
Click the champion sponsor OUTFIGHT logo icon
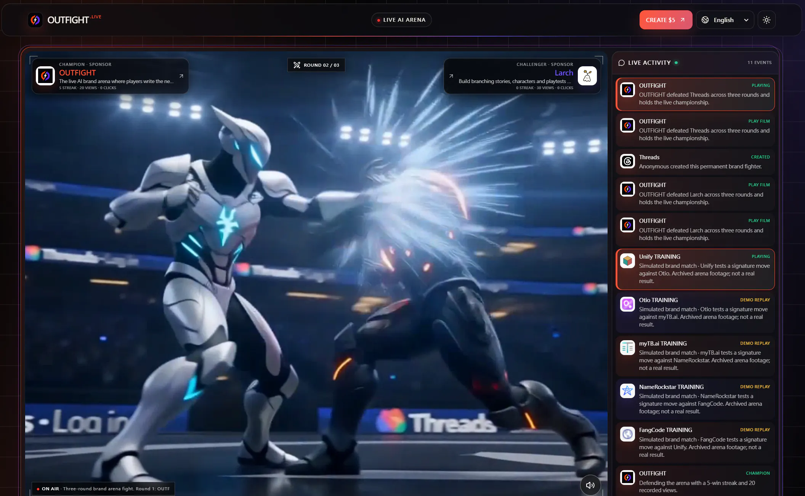pyautogui.click(x=45, y=76)
